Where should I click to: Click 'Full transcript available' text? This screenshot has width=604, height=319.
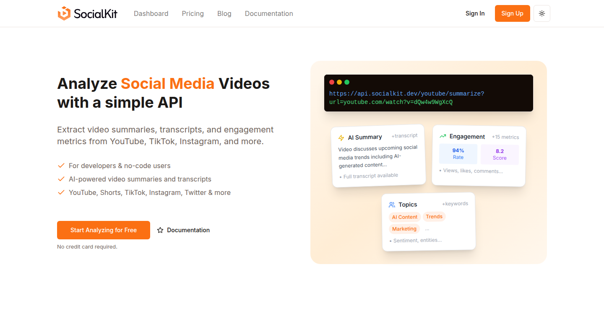370,176
